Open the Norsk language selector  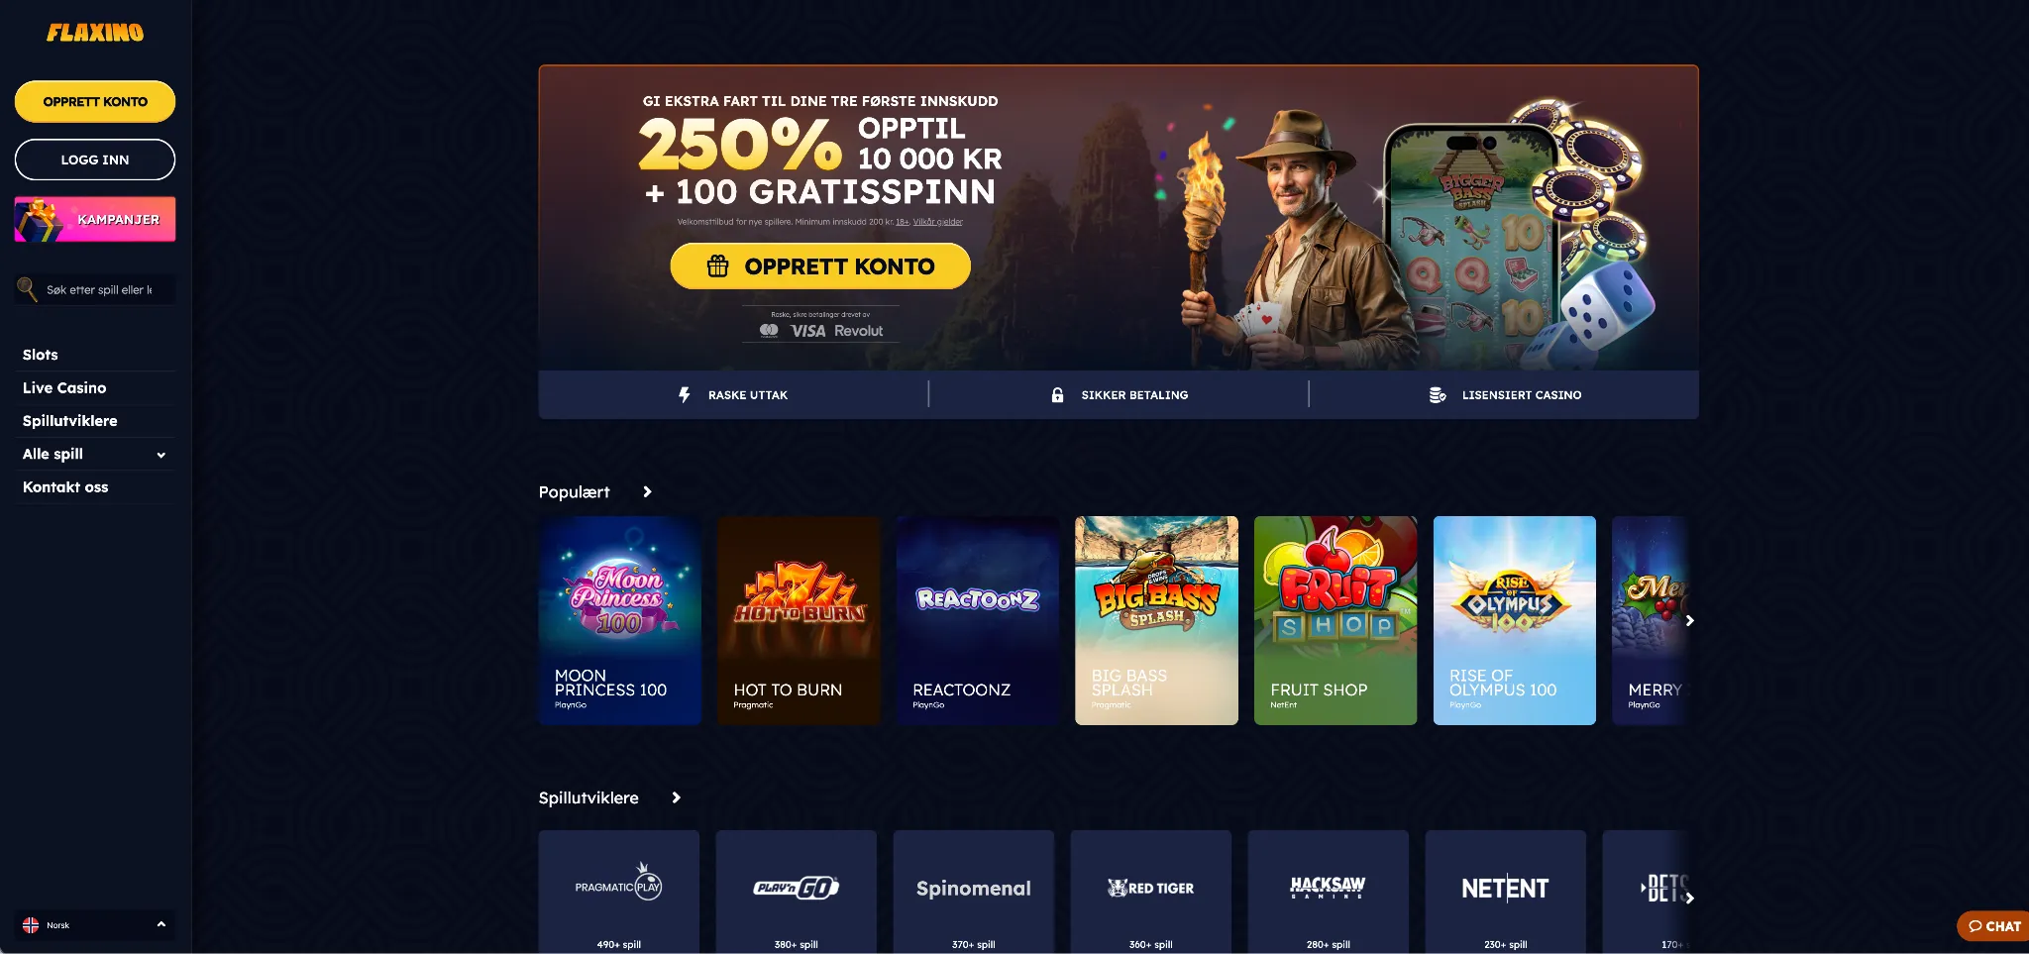pos(95,925)
